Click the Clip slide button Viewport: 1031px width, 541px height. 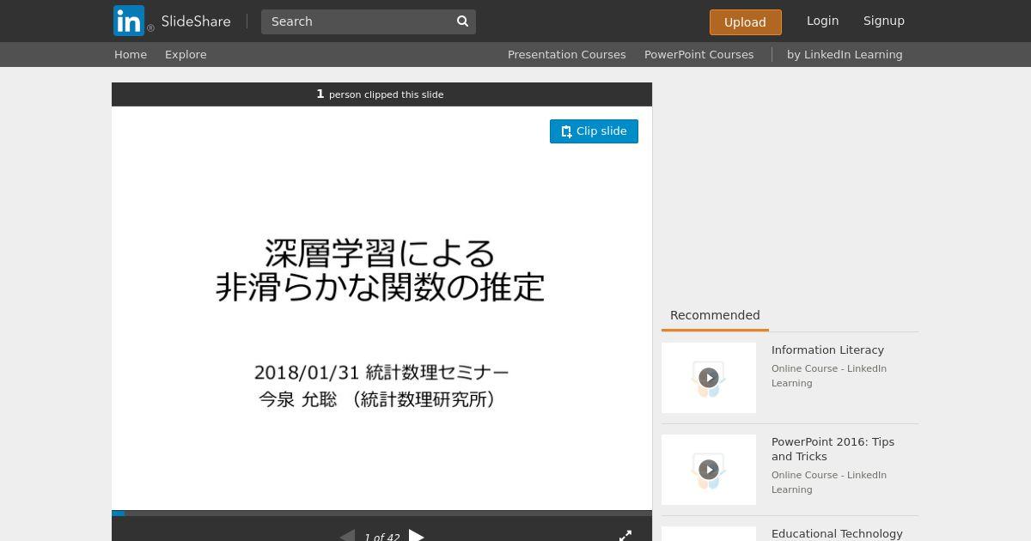point(594,131)
